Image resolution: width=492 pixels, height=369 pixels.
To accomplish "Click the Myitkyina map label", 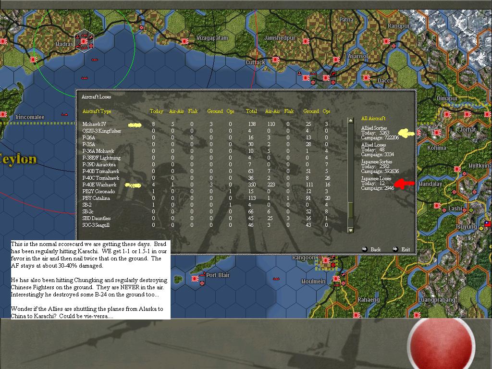I will click(480, 166).
